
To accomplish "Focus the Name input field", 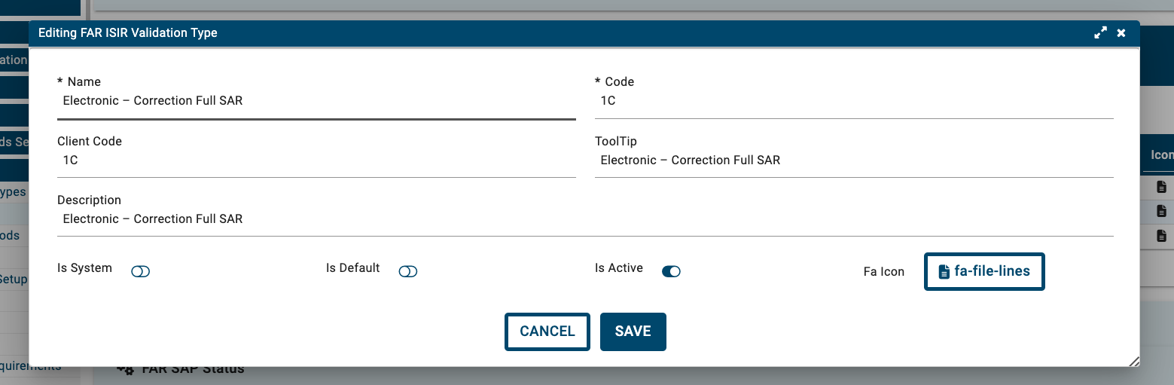I will tap(316, 101).
